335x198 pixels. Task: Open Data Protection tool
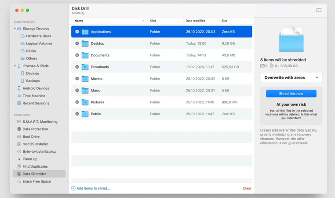click(x=35, y=129)
